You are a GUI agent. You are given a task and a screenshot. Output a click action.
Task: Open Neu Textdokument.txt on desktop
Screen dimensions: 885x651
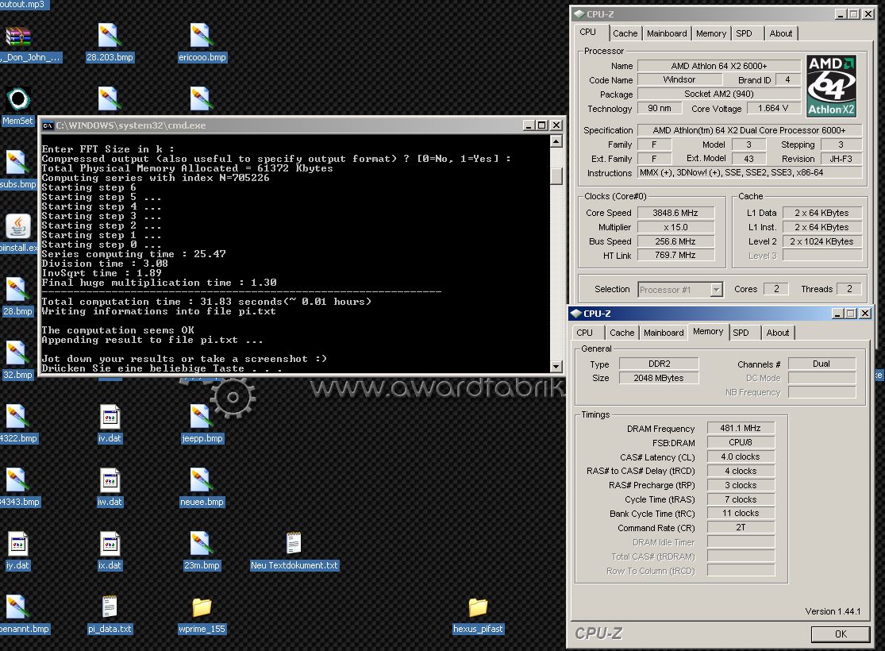coord(294,550)
